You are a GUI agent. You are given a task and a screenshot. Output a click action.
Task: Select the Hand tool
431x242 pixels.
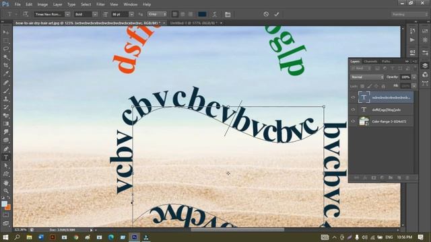point(6,183)
